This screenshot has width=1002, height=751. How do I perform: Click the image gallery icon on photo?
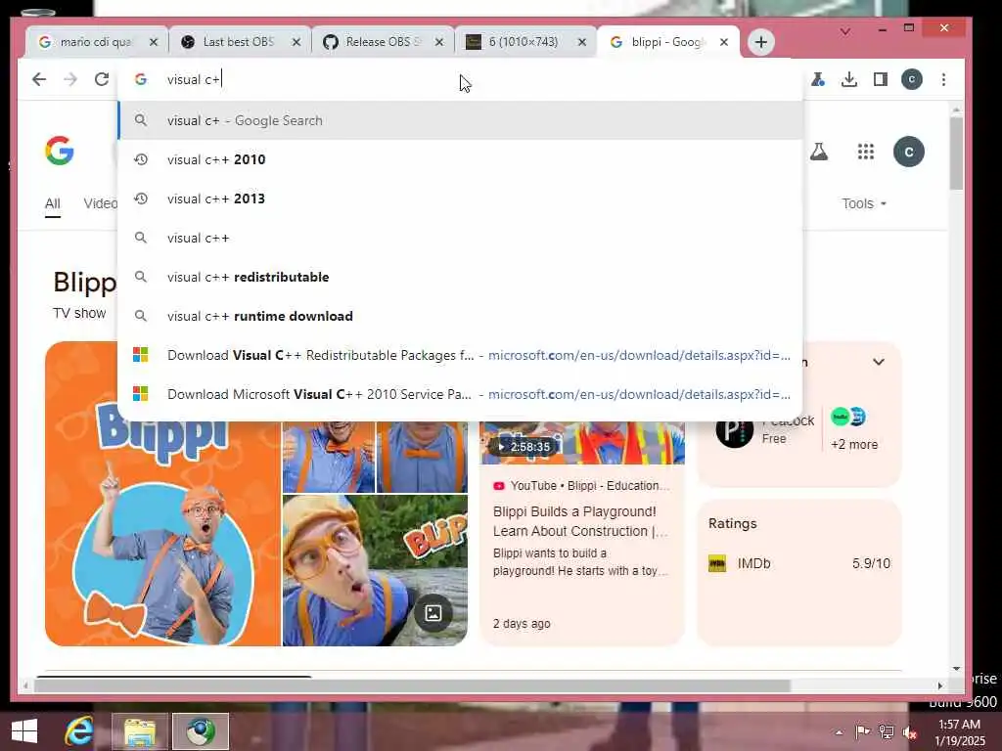click(433, 613)
